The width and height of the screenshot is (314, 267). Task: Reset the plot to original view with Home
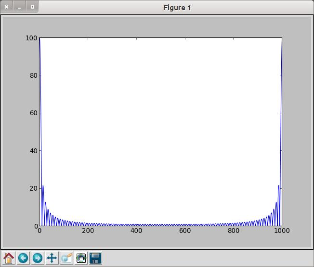coord(9,258)
